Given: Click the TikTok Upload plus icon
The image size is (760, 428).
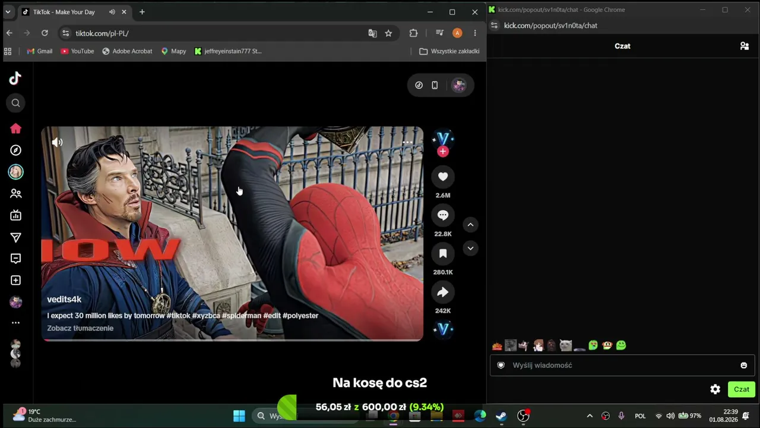Looking at the screenshot, I should click(x=16, y=280).
